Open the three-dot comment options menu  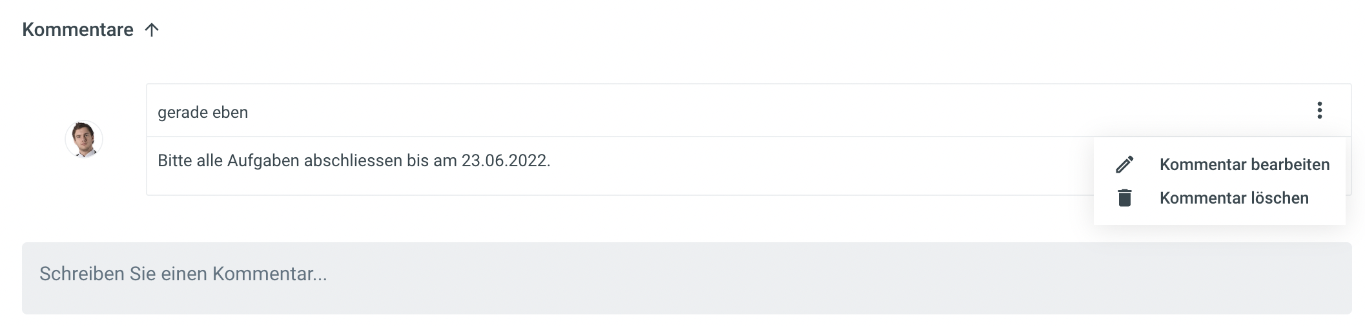[x=1319, y=111]
